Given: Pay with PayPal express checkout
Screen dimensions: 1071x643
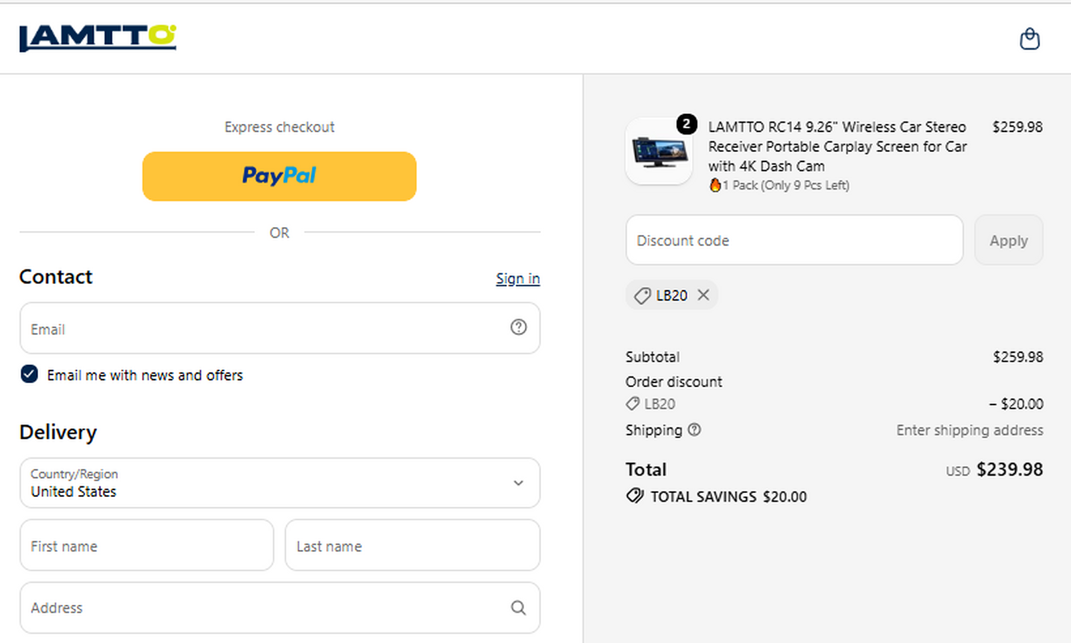Looking at the screenshot, I should point(279,176).
